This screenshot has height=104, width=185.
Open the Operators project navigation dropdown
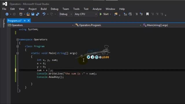(x=40, y=25)
